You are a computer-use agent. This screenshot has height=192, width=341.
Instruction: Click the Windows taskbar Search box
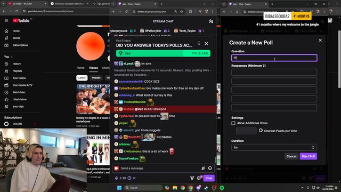point(143,188)
